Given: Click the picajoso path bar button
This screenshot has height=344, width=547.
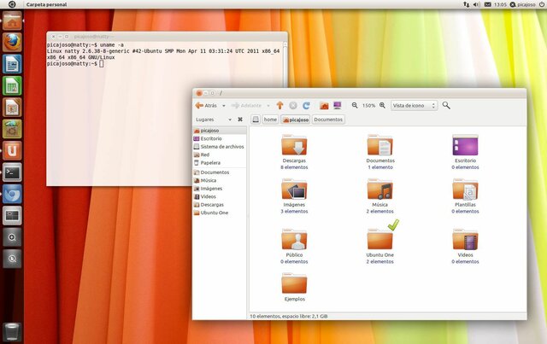Looking at the screenshot, I should [x=296, y=120].
